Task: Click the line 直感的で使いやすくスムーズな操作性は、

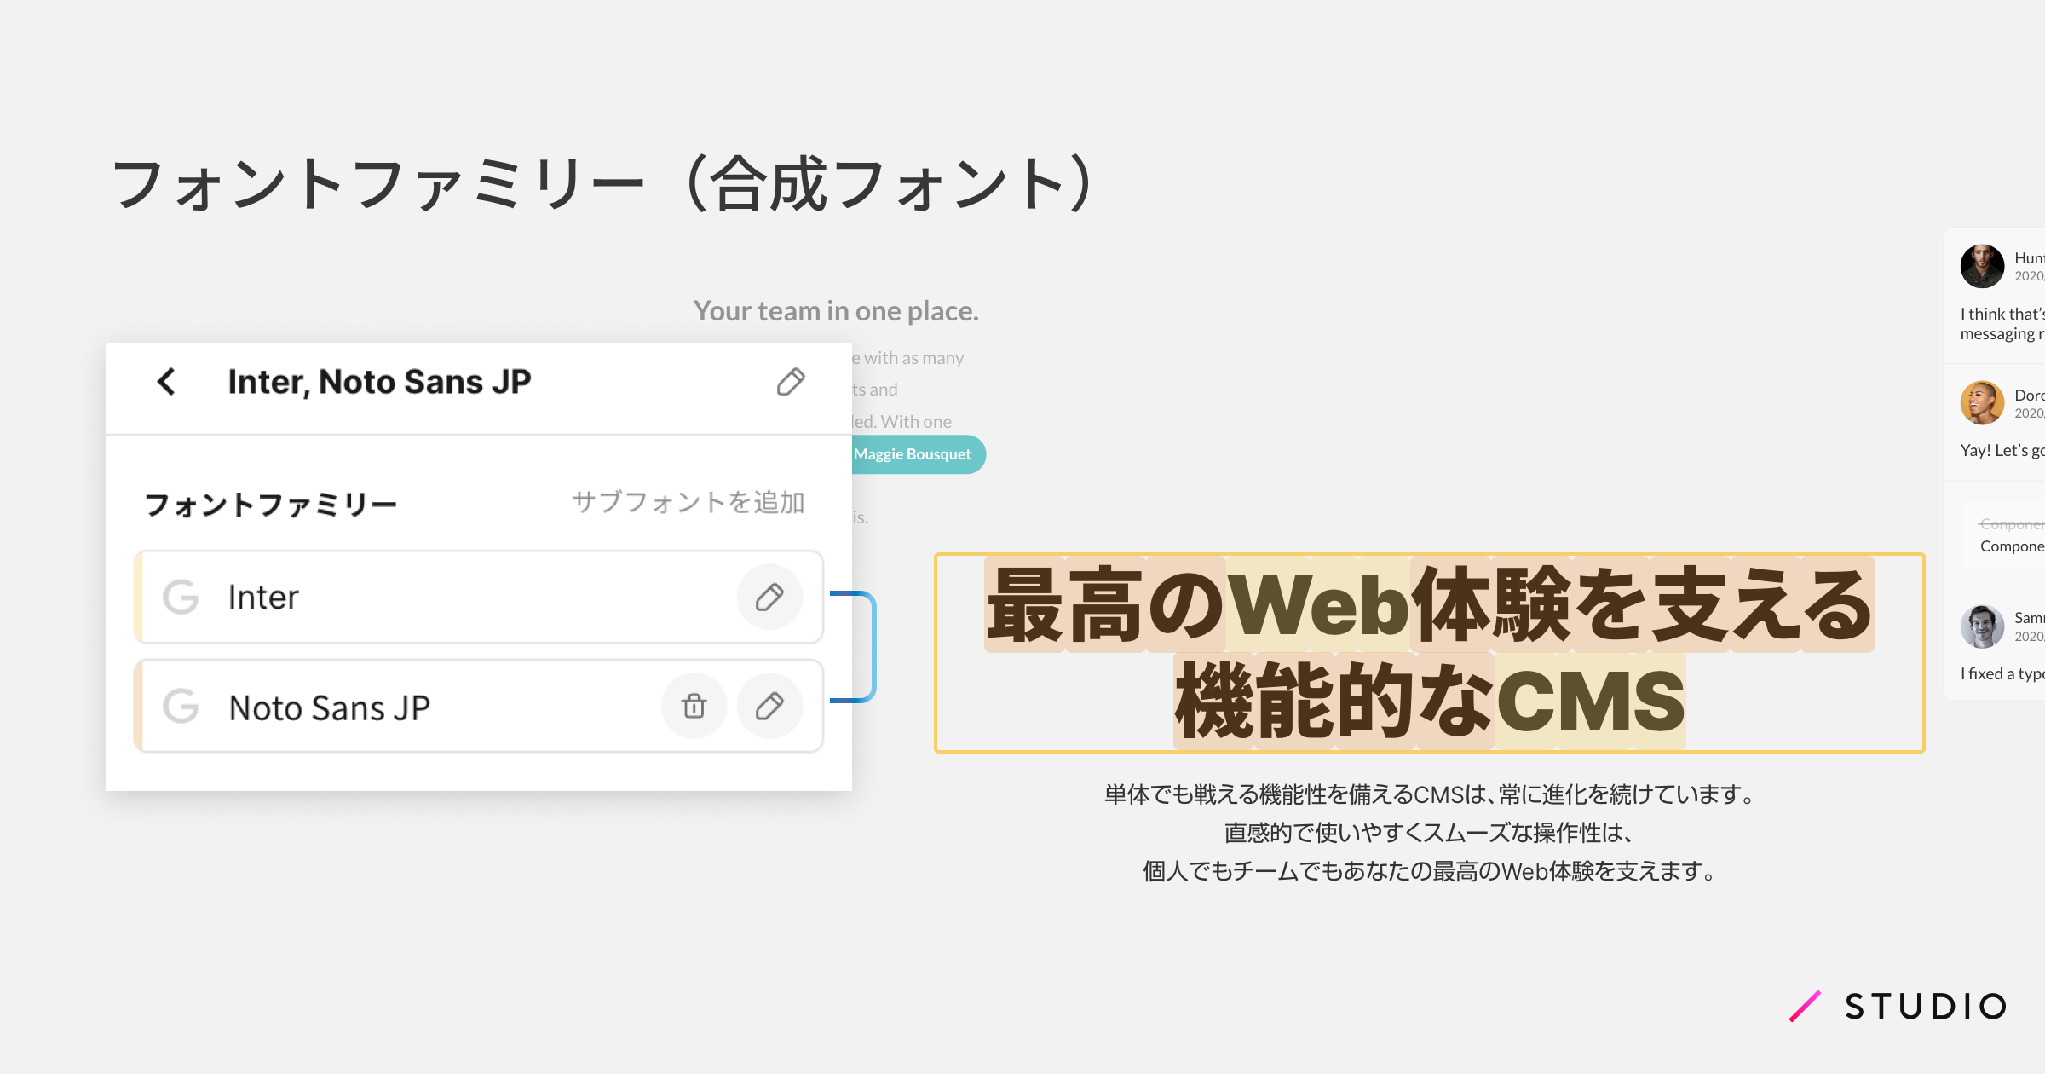Action: coord(1429,833)
